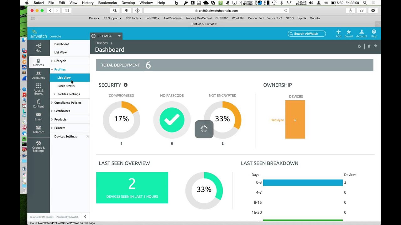Open Safari share button
This screenshot has width=401, height=225.
350,10
